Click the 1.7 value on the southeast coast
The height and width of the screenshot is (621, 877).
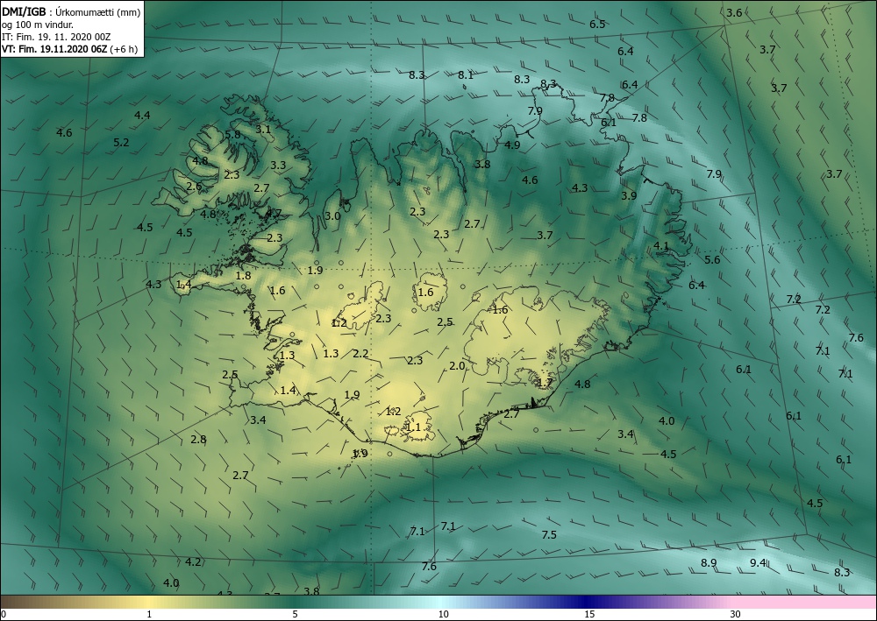click(545, 383)
